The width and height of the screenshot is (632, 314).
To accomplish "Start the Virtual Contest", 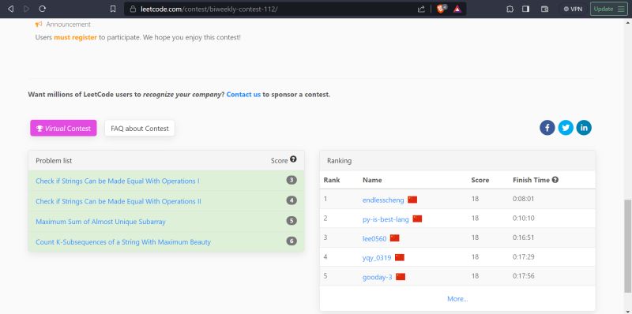I will pyautogui.click(x=63, y=128).
